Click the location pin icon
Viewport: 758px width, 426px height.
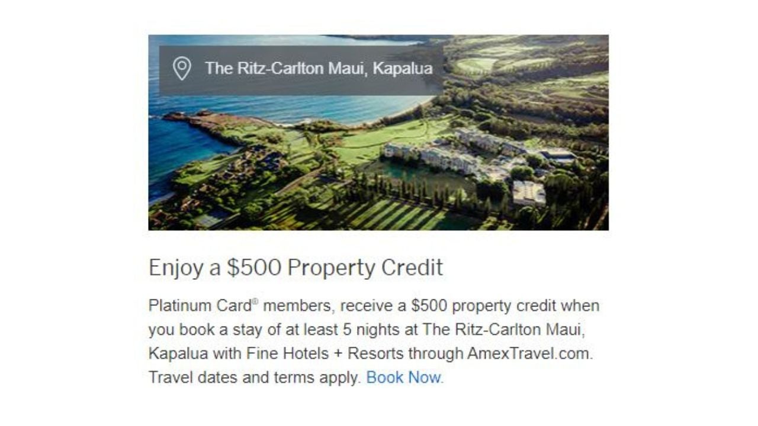[x=182, y=69]
